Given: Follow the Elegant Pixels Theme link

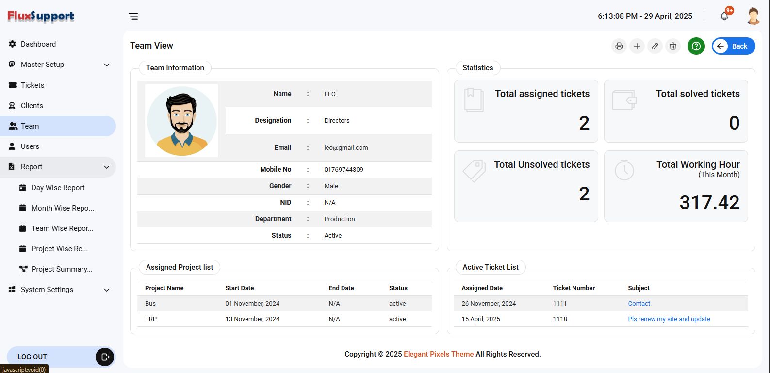Looking at the screenshot, I should point(439,354).
